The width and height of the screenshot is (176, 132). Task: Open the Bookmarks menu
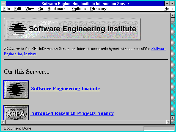point(57,9)
